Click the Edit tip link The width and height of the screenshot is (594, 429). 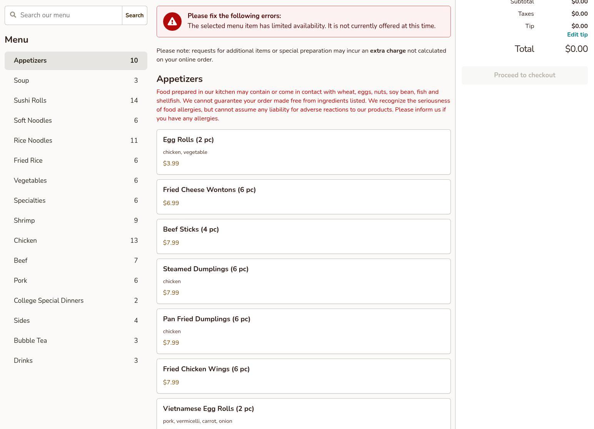577,35
